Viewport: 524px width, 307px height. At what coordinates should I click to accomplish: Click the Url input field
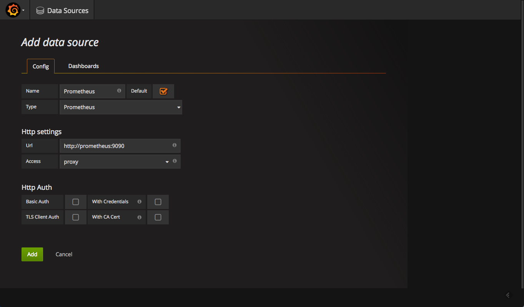tap(120, 146)
